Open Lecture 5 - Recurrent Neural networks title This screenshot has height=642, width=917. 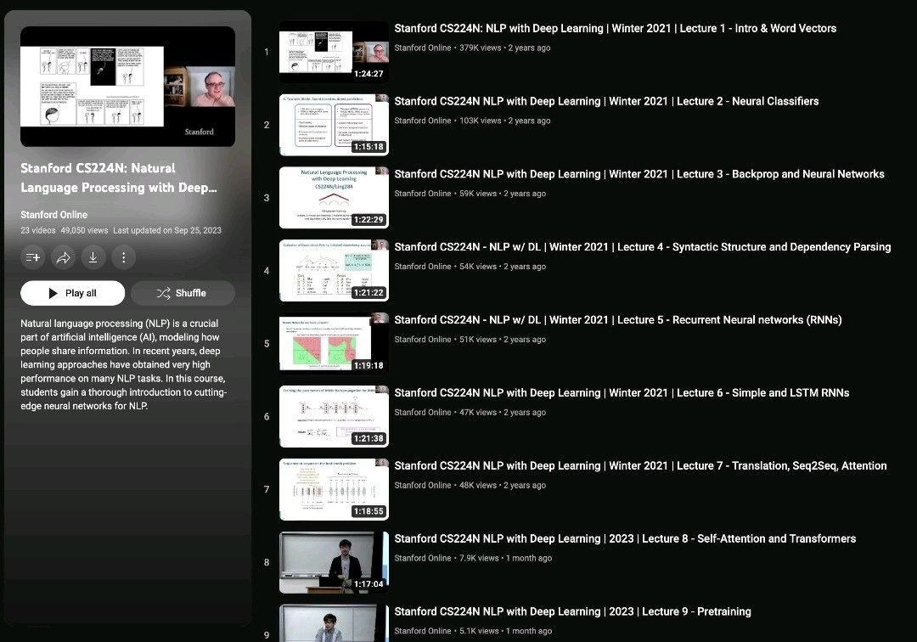618,320
